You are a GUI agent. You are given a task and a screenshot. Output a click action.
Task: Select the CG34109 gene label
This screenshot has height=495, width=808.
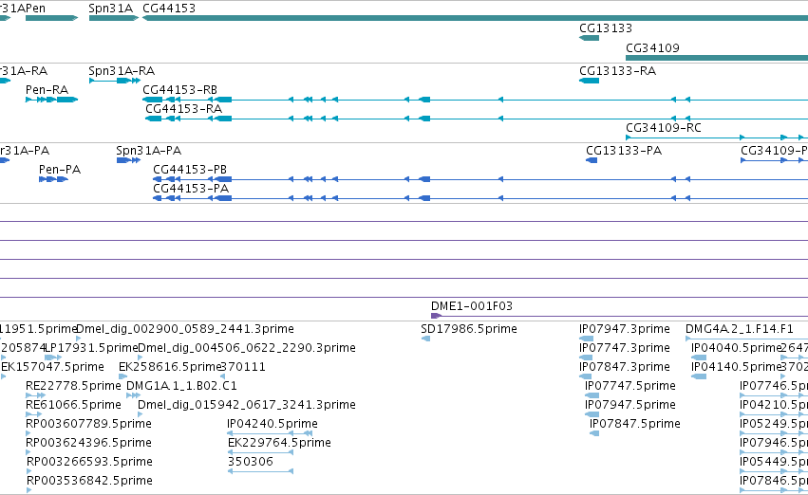point(652,47)
